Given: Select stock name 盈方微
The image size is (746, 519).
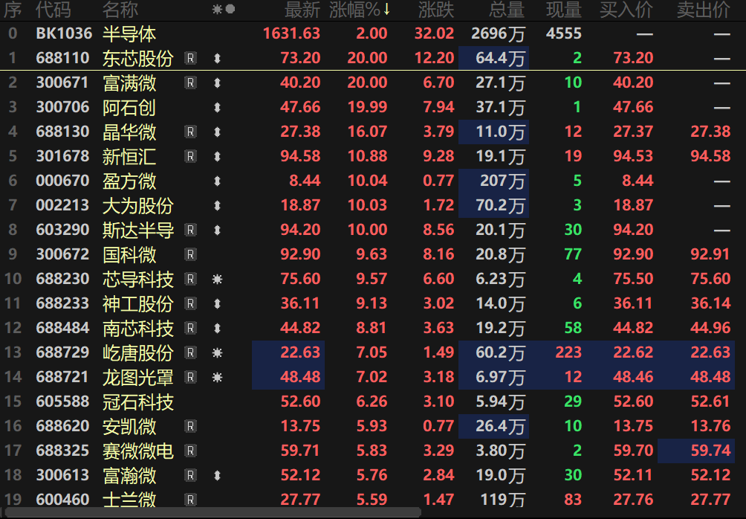Looking at the screenshot, I should click(x=129, y=181).
